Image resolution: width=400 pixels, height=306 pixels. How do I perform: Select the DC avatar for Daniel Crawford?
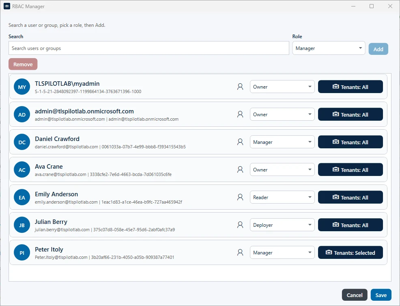click(22, 142)
